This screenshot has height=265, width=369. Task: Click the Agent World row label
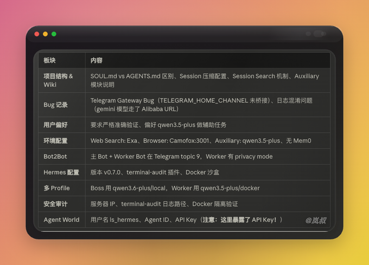[x=61, y=219]
